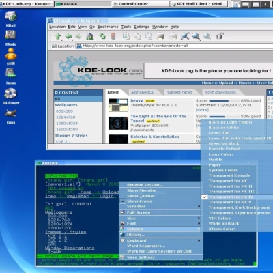The width and height of the screenshot is (273, 273).
Task: Reload the page with the Reload icon
Action: click(102, 36)
